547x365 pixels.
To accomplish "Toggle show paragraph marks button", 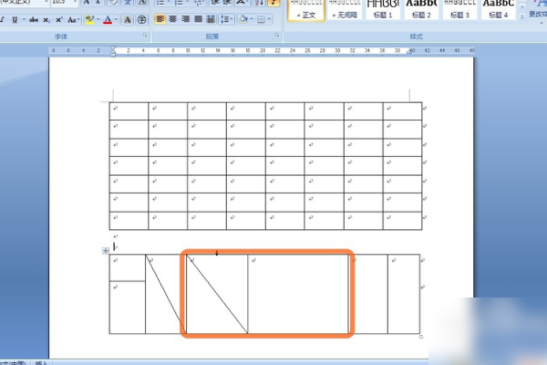I will 273,3.
